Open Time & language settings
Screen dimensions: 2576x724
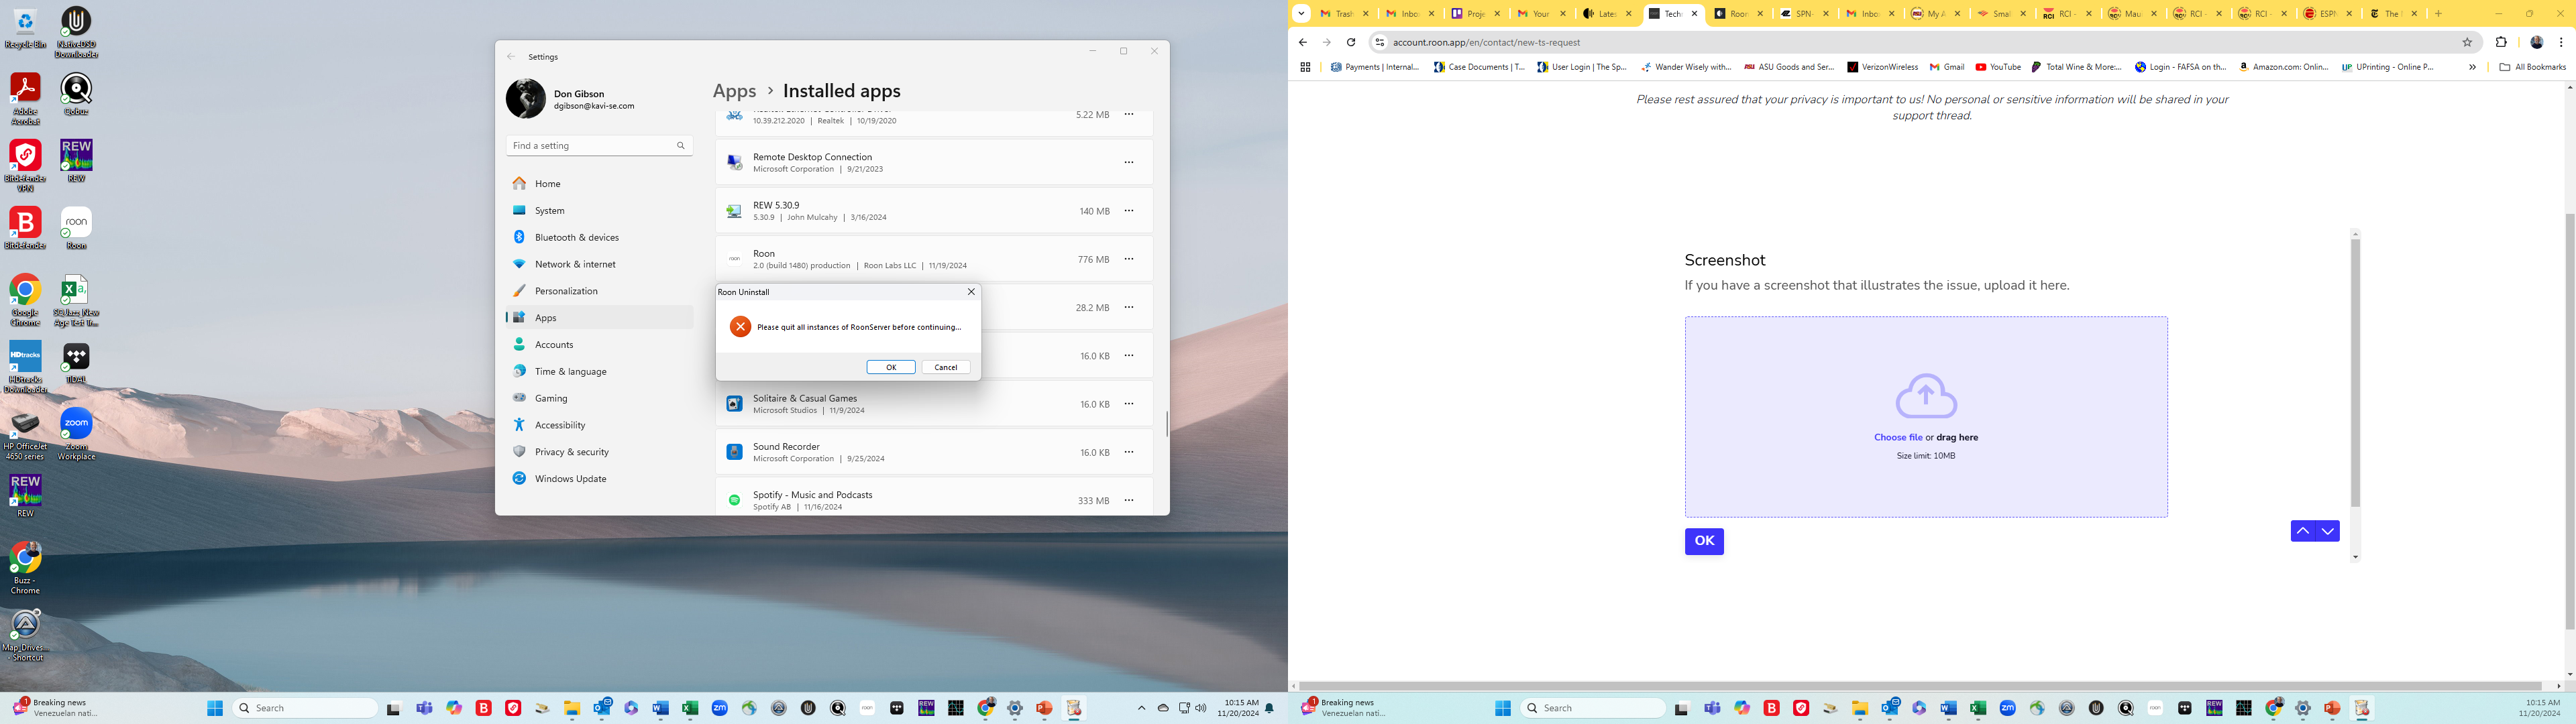pyautogui.click(x=599, y=371)
